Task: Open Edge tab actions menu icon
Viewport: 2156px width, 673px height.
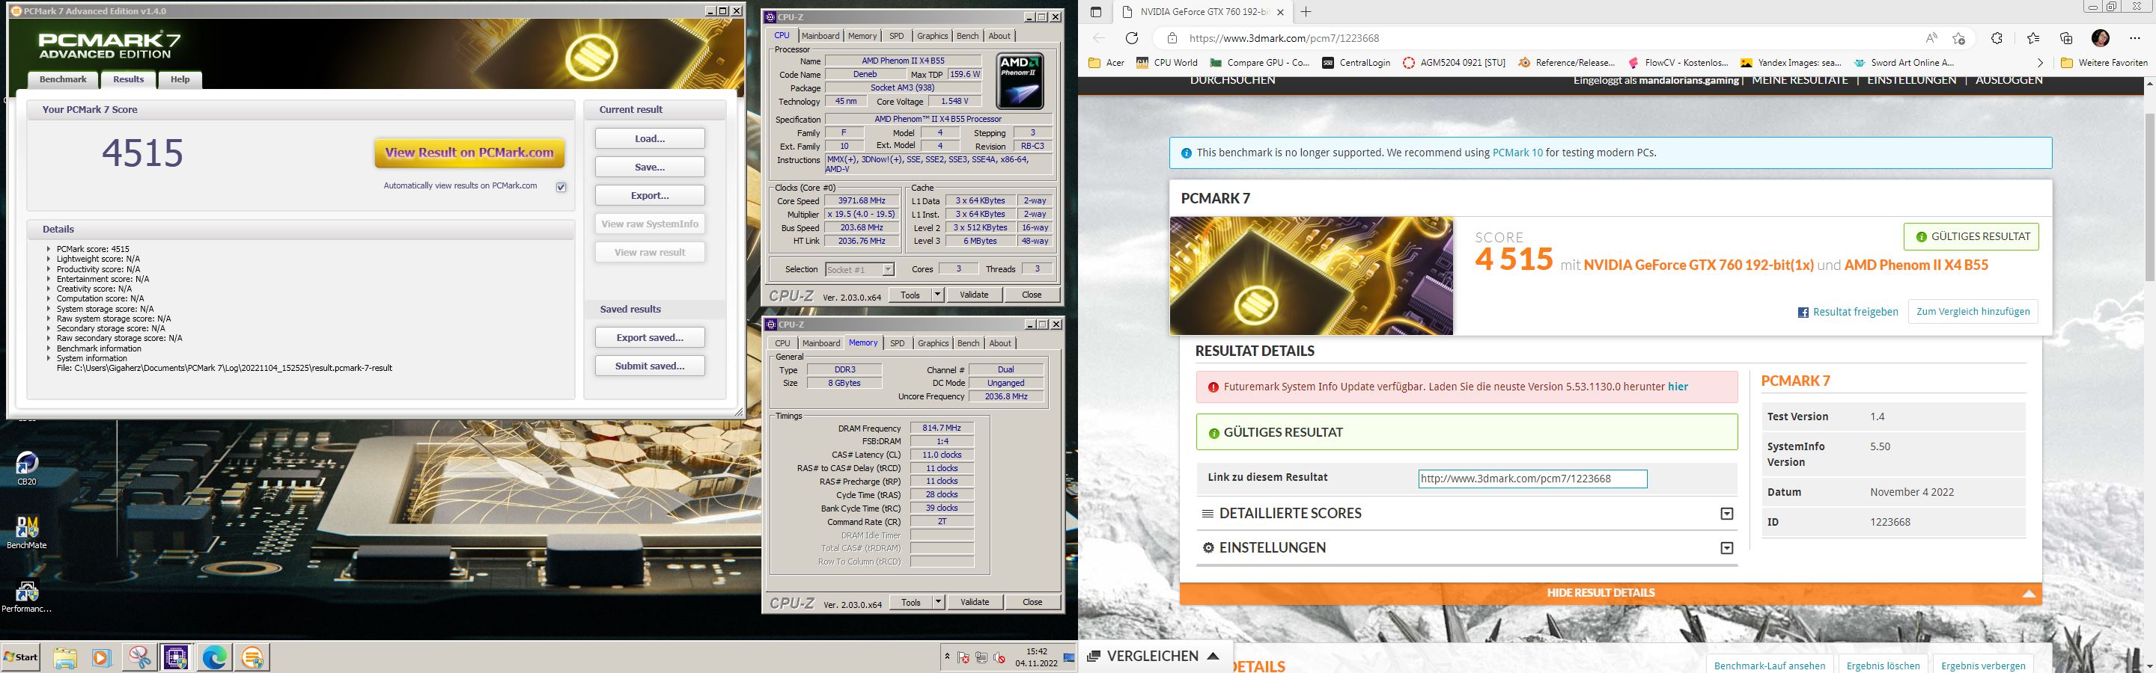Action: click(x=1095, y=12)
